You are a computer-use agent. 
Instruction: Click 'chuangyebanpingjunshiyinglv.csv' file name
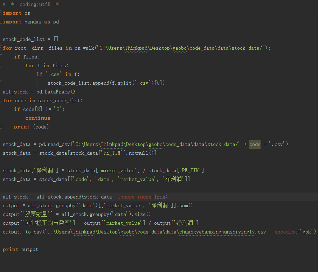(223, 232)
